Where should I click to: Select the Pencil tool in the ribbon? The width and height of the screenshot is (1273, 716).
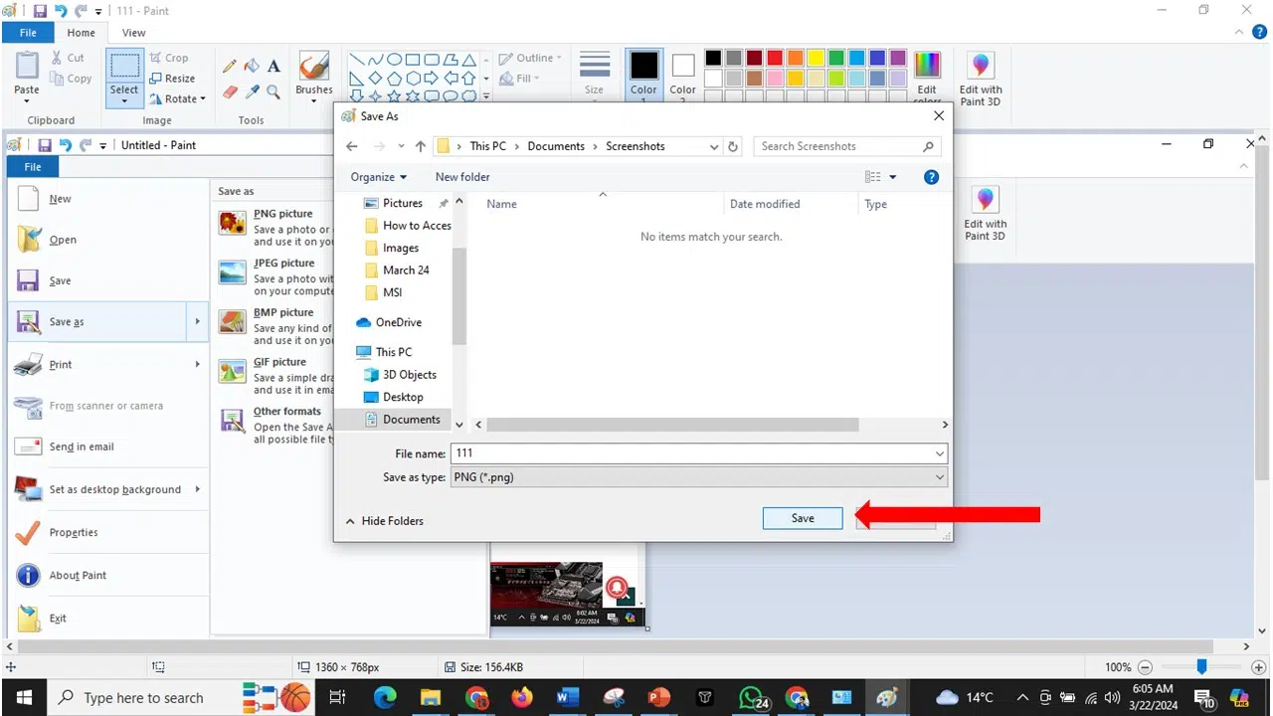230,66
